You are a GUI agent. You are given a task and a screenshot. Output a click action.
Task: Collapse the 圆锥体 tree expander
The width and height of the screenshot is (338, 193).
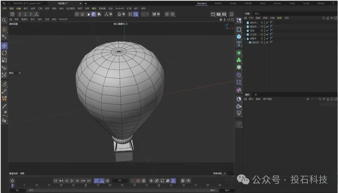click(245, 39)
